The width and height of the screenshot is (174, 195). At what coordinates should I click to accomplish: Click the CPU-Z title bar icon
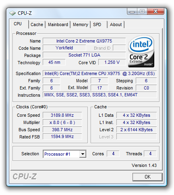[x=12, y=13]
